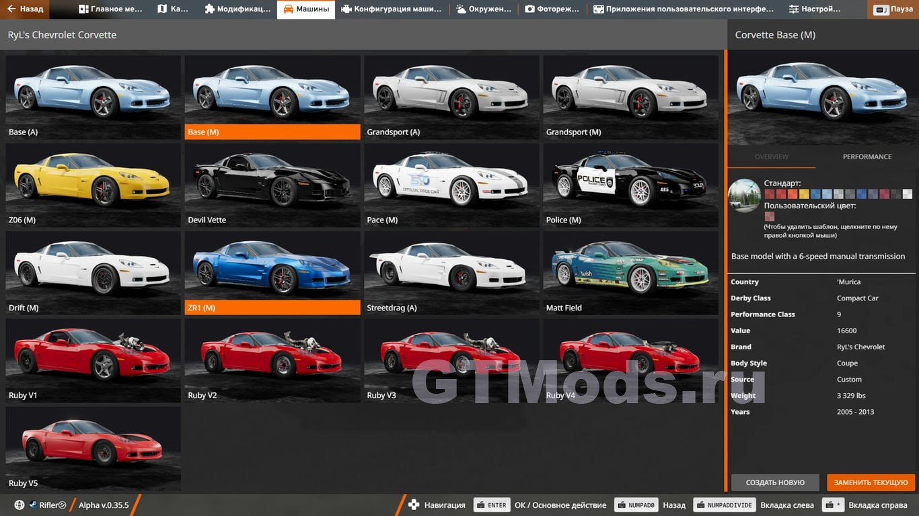Screen dimensions: 919x516
Task: Select the Base (A) Corvette
Action: pyautogui.click(x=94, y=97)
